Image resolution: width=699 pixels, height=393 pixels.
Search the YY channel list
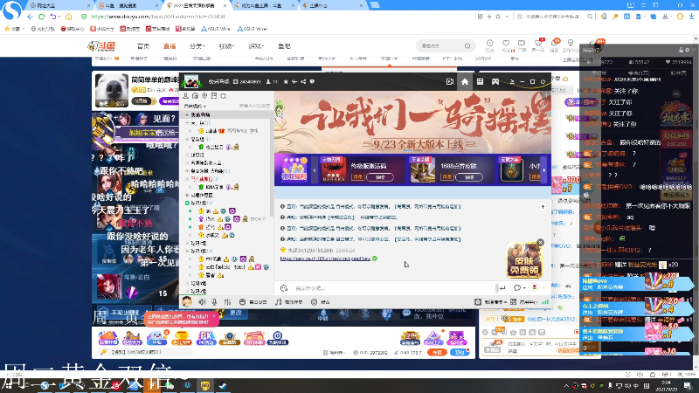[x=224, y=96]
